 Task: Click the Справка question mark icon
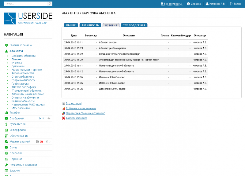click(x=188, y=4)
